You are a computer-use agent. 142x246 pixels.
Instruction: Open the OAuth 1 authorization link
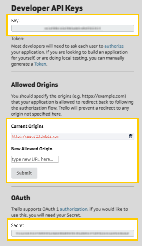74,209
